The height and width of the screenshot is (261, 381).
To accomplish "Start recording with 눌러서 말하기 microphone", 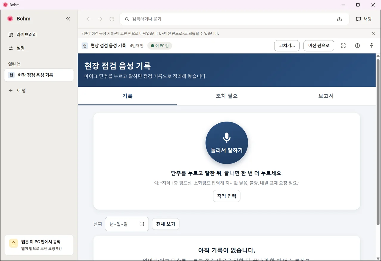I will (227, 143).
